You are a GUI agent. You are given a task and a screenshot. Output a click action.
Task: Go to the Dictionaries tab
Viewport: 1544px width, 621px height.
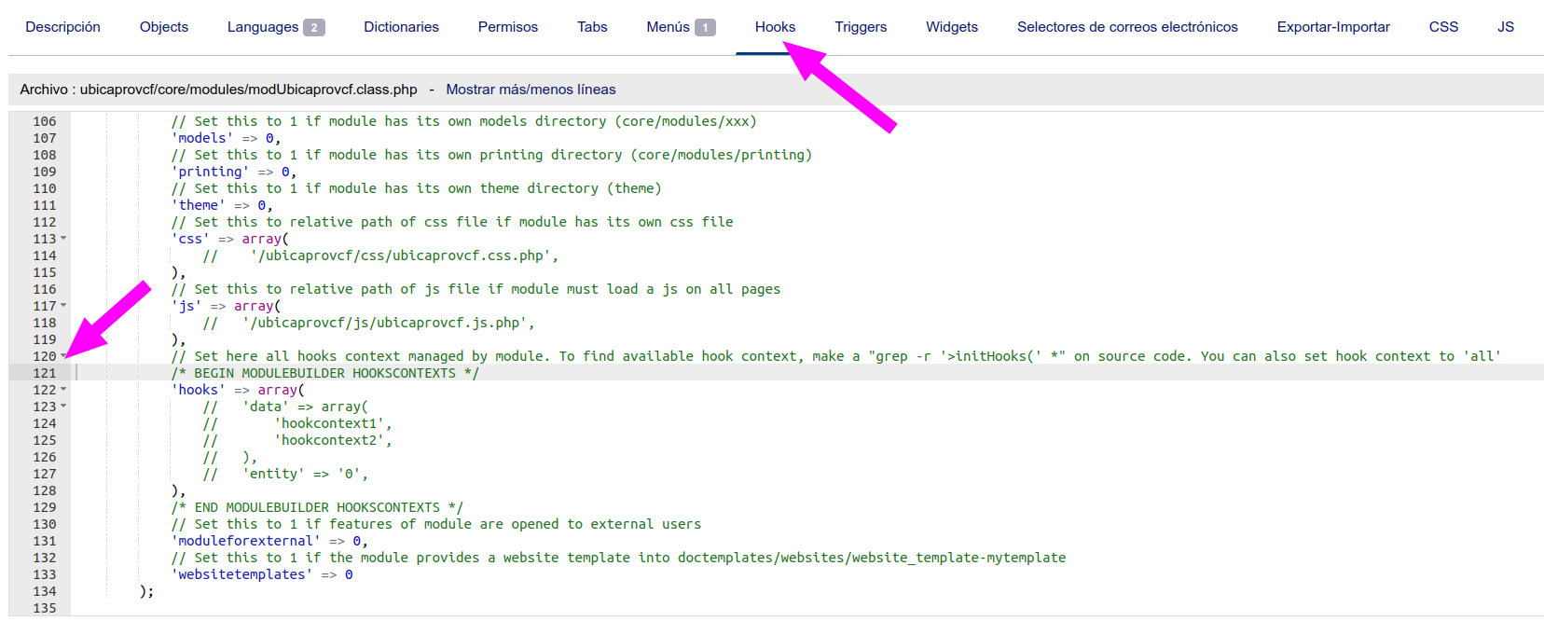[401, 27]
